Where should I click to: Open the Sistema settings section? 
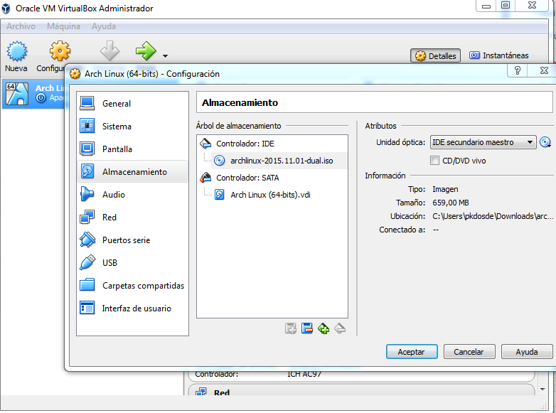click(117, 127)
